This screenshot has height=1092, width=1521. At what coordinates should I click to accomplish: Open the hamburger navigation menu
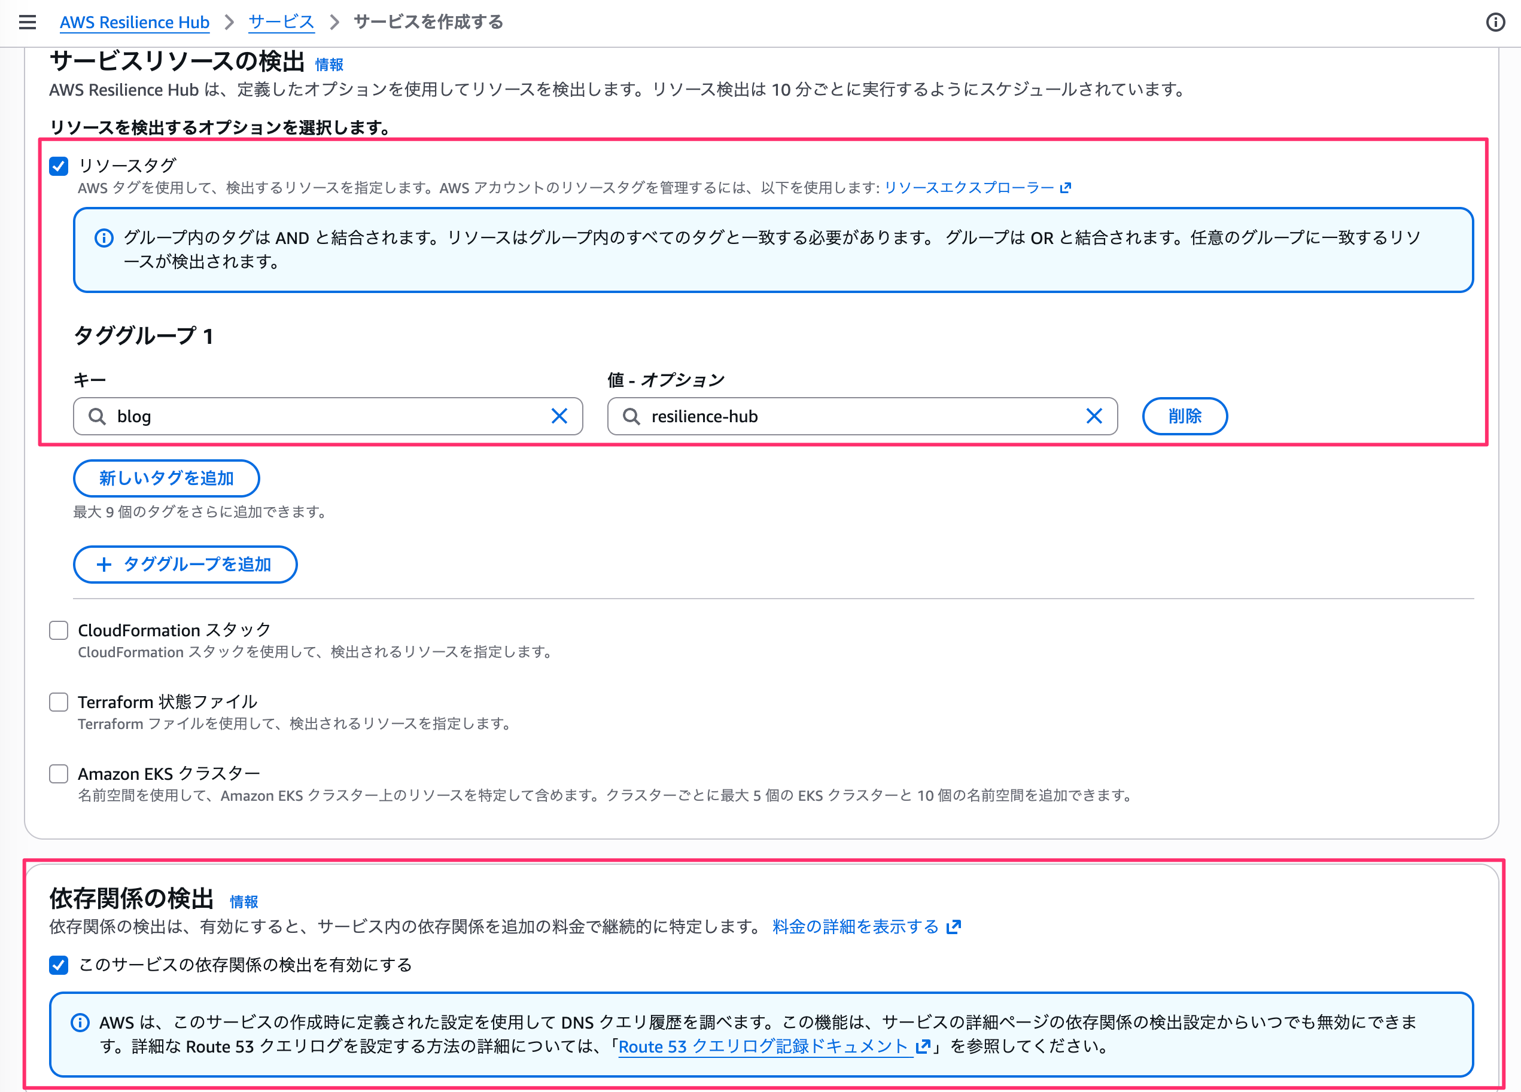click(28, 22)
